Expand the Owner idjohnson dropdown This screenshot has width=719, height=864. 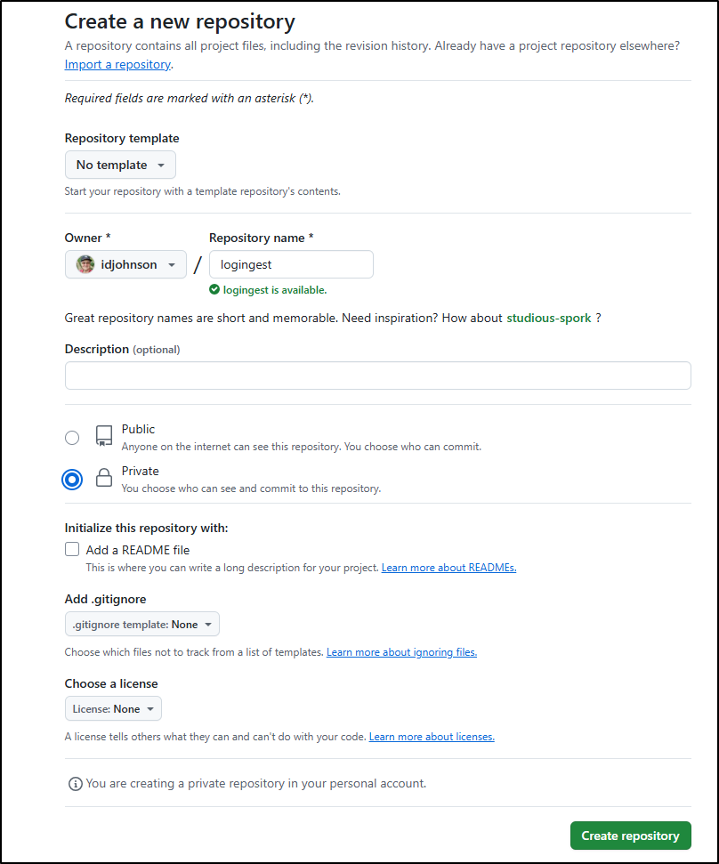(x=126, y=264)
